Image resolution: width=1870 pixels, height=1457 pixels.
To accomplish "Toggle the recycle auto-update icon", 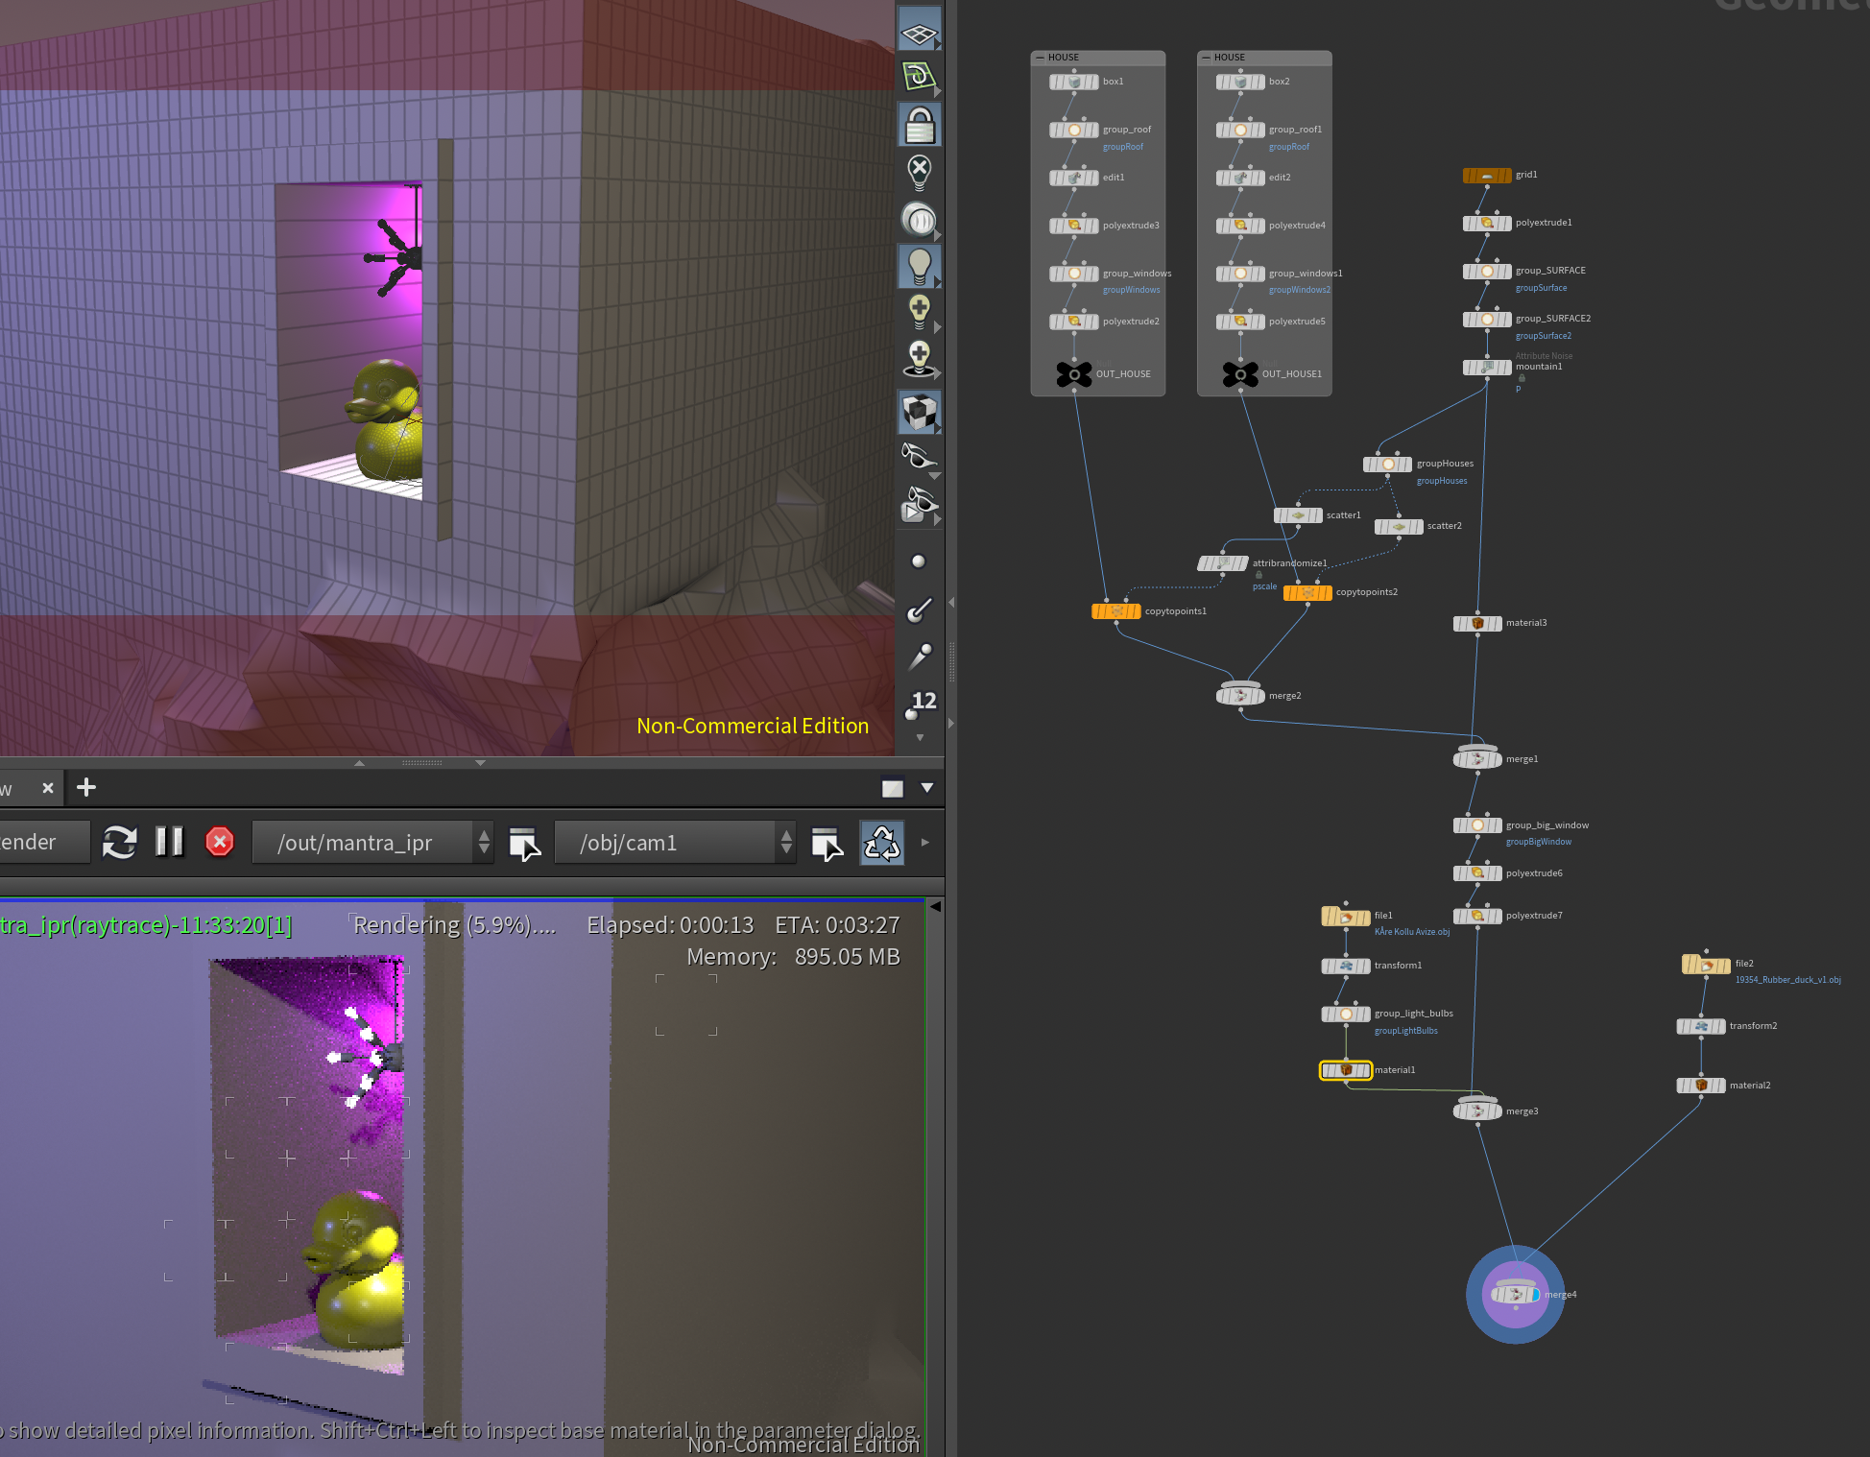I will [882, 843].
